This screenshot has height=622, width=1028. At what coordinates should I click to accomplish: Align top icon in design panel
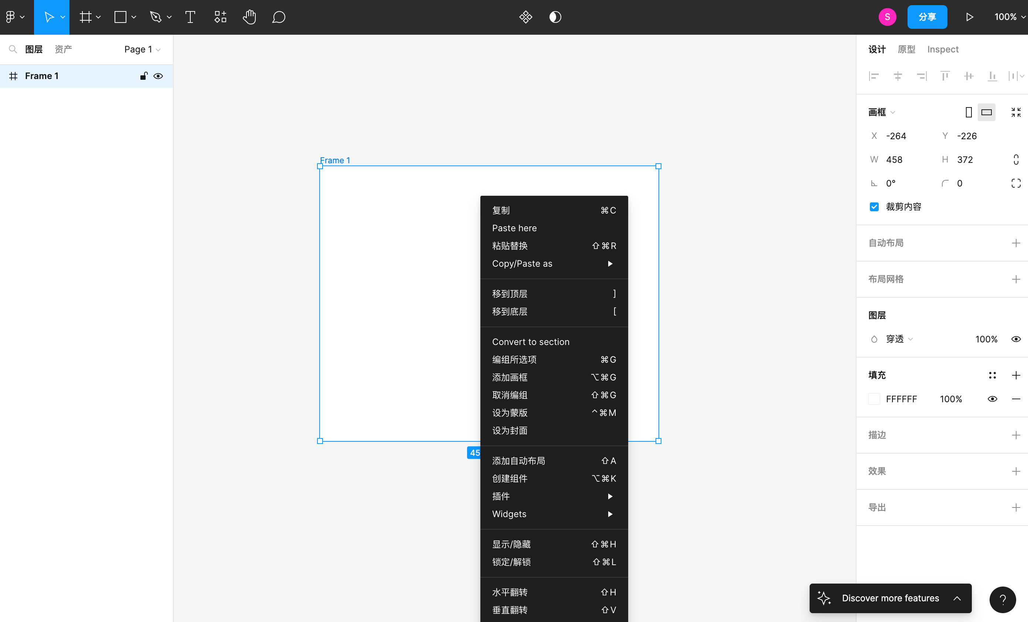pyautogui.click(x=945, y=76)
